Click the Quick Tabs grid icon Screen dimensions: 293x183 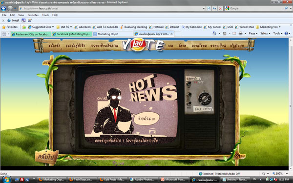click(x=4, y=34)
